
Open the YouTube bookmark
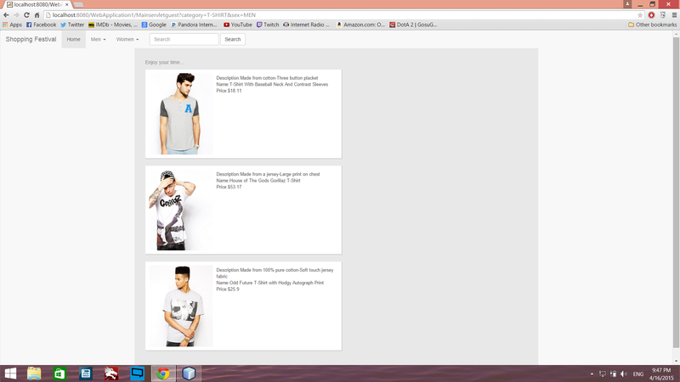(237, 25)
